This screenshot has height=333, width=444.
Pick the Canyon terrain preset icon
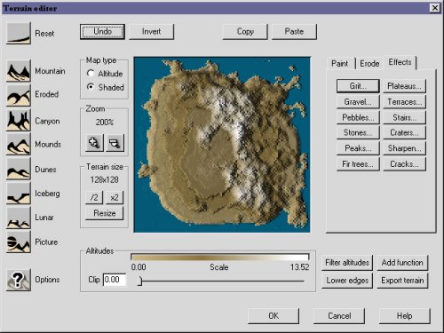click(19, 120)
